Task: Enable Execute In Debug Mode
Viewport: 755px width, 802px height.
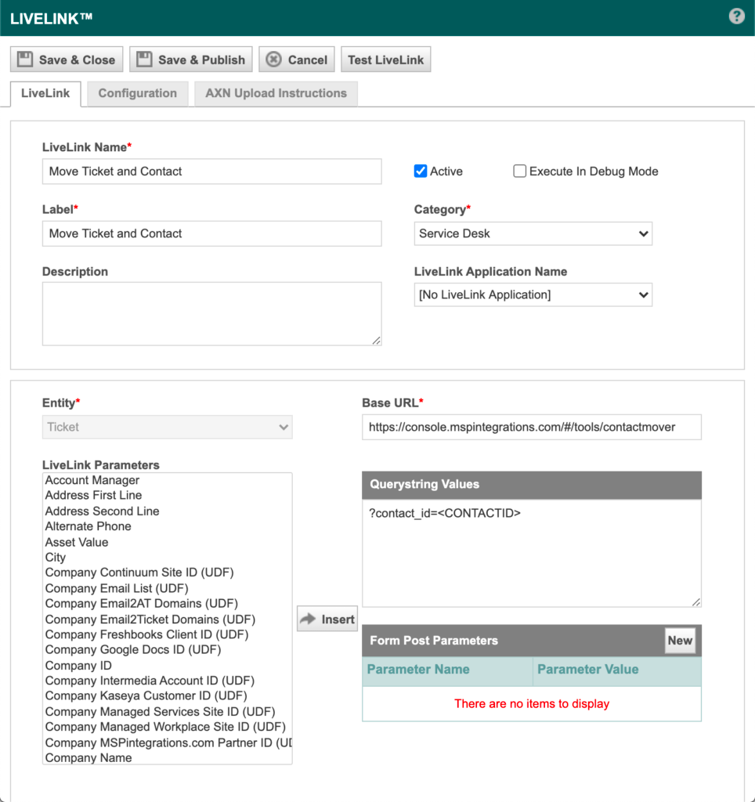Action: tap(520, 172)
